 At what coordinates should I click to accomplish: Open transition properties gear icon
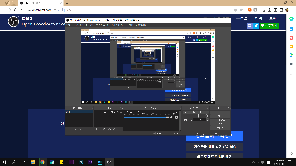[207, 116]
